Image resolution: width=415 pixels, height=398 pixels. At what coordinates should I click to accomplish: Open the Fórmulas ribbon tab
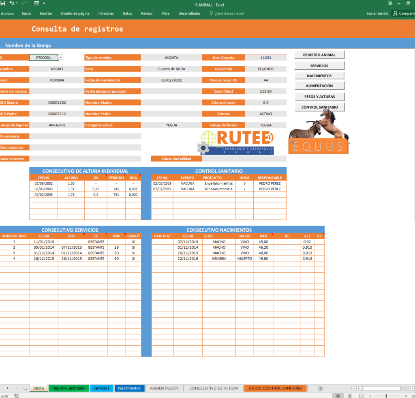pos(106,13)
